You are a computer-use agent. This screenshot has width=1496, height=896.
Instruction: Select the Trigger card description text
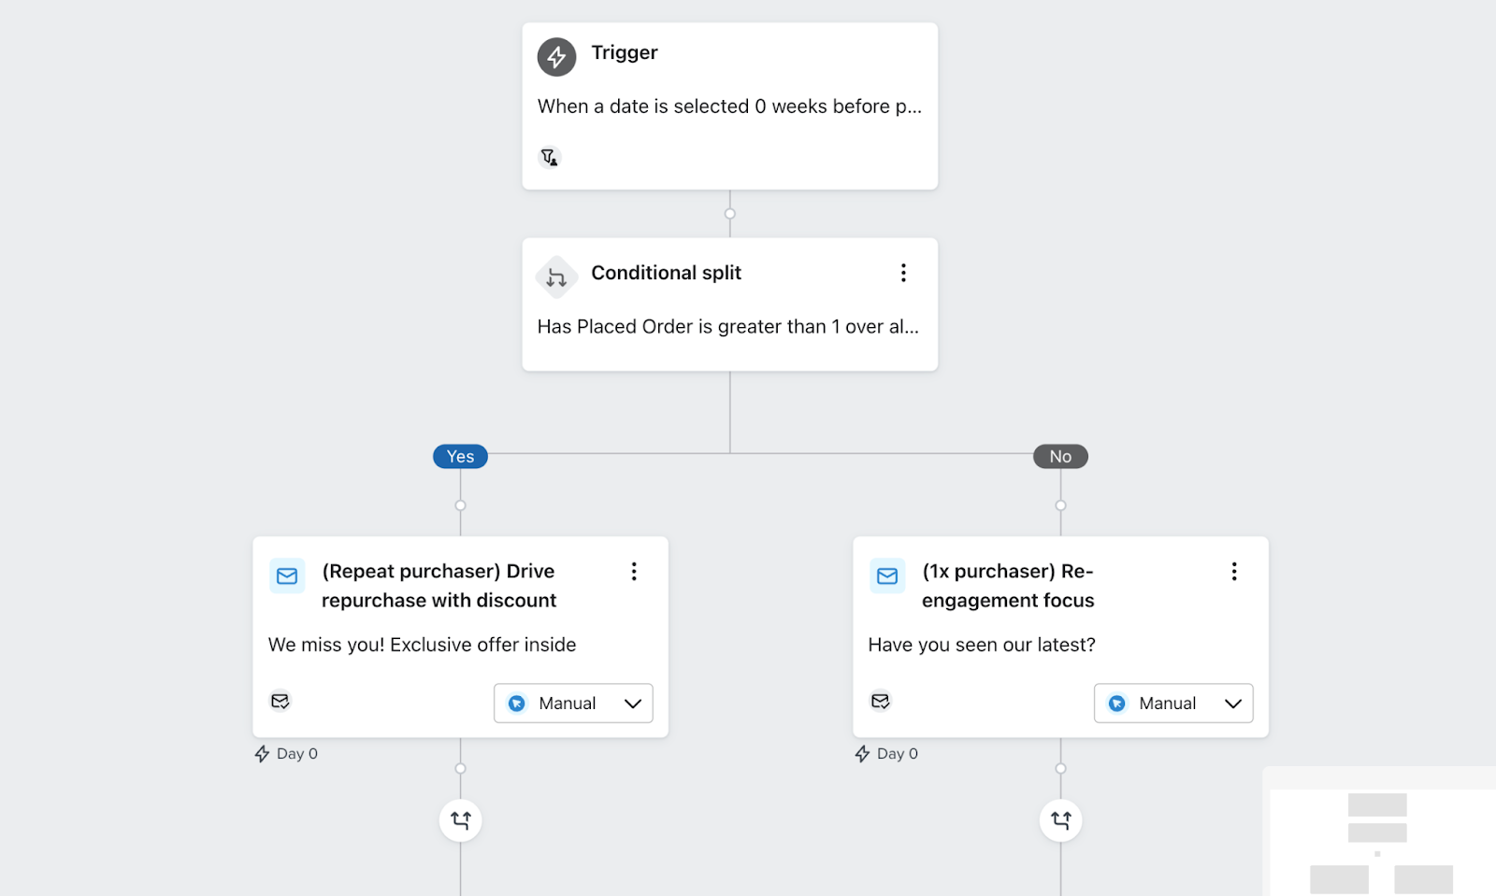729,107
